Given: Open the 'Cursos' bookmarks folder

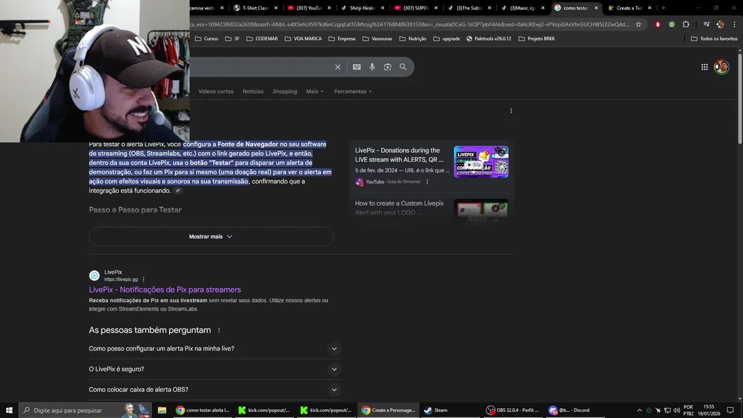Looking at the screenshot, I should pyautogui.click(x=206, y=39).
